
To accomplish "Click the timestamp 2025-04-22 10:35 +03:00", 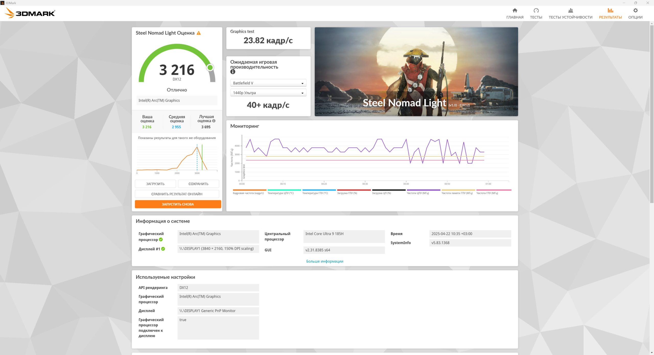I will point(470,234).
